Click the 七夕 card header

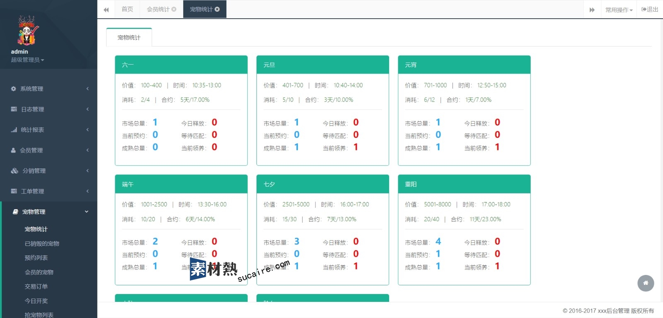click(x=323, y=184)
